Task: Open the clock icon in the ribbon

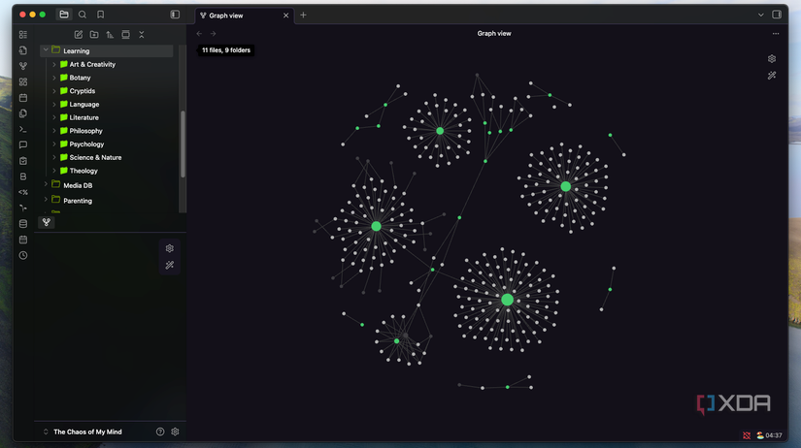Action: [23, 255]
